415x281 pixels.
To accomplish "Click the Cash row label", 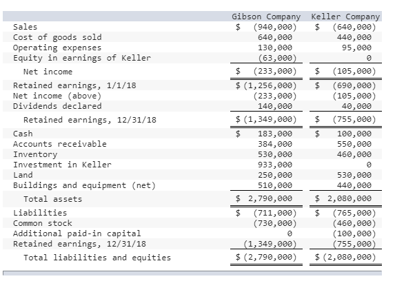I will 23,134.
